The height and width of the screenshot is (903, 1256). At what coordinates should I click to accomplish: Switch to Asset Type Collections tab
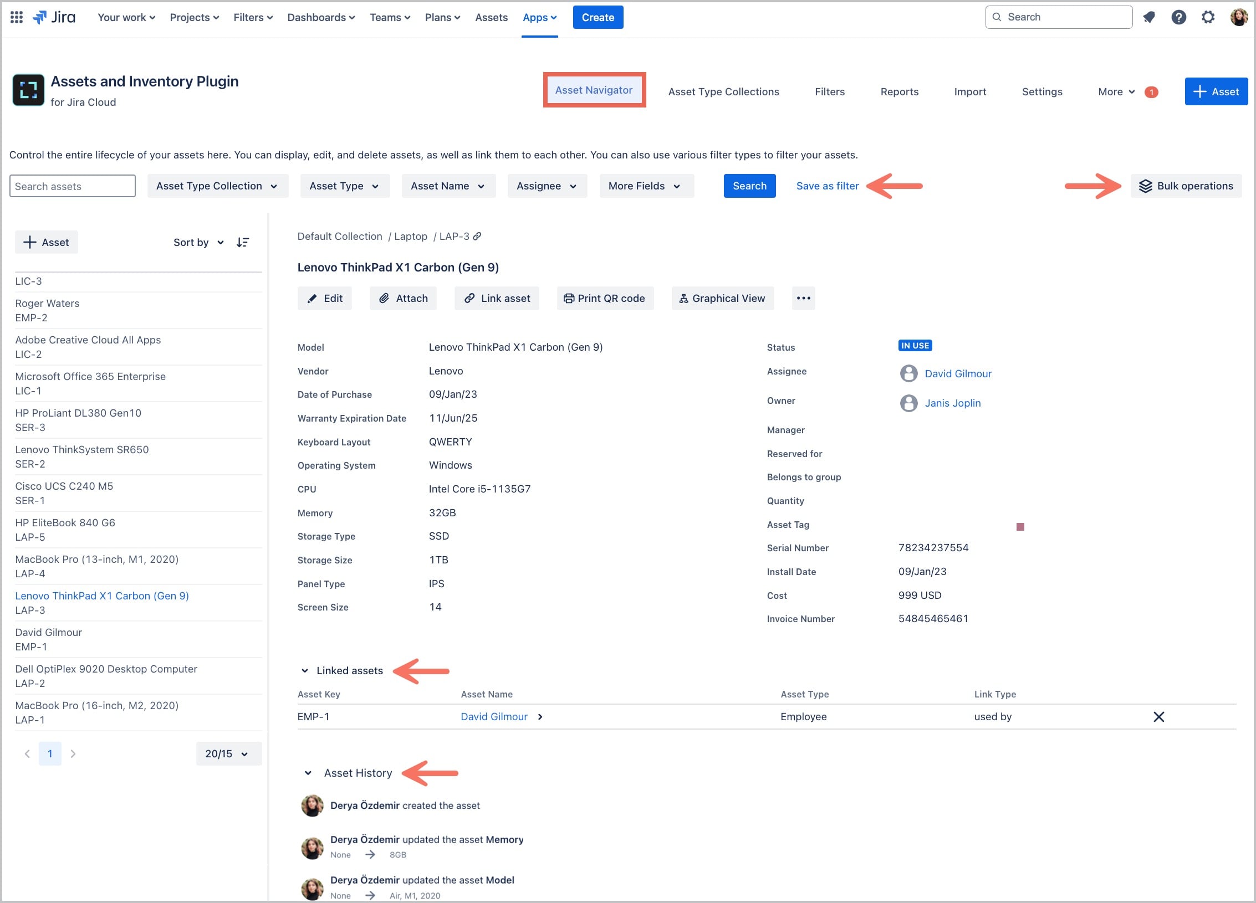(x=723, y=92)
